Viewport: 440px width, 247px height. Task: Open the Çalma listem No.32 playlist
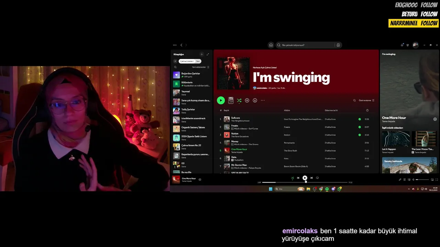pos(191,146)
